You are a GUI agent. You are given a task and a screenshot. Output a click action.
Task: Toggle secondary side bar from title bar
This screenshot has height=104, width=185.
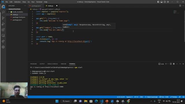point(165,2)
